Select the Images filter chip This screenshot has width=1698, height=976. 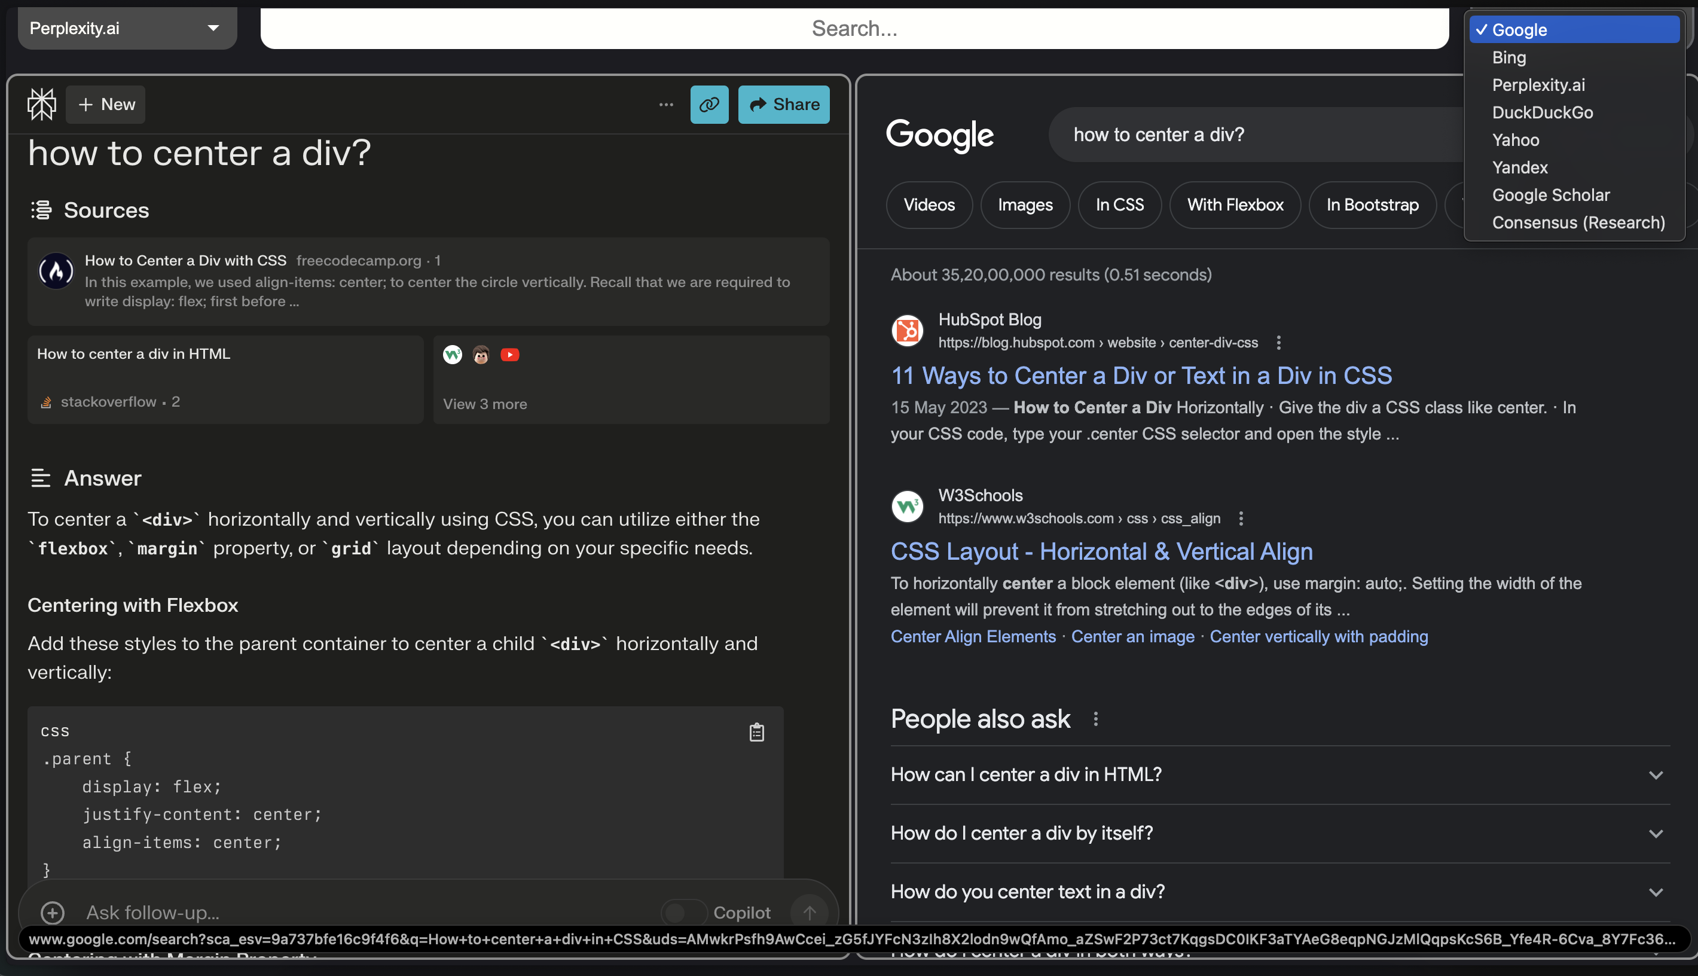[x=1025, y=205]
